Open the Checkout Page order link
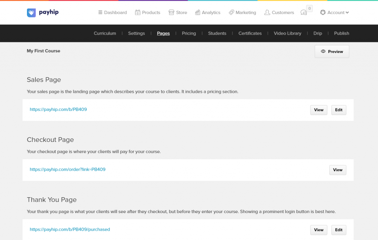378x240 pixels. (x=68, y=170)
